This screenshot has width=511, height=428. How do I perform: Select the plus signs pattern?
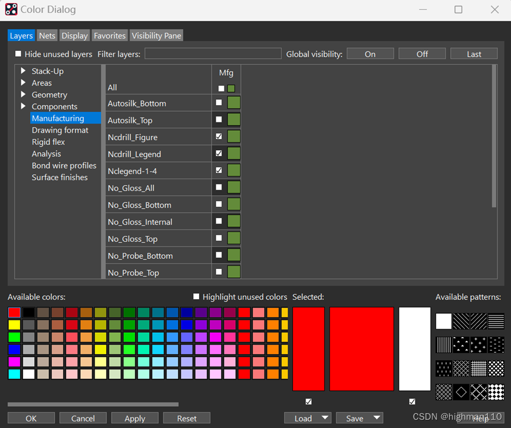click(x=479, y=345)
